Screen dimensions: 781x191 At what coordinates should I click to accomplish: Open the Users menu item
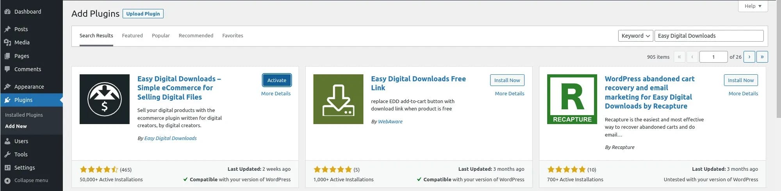click(31, 141)
